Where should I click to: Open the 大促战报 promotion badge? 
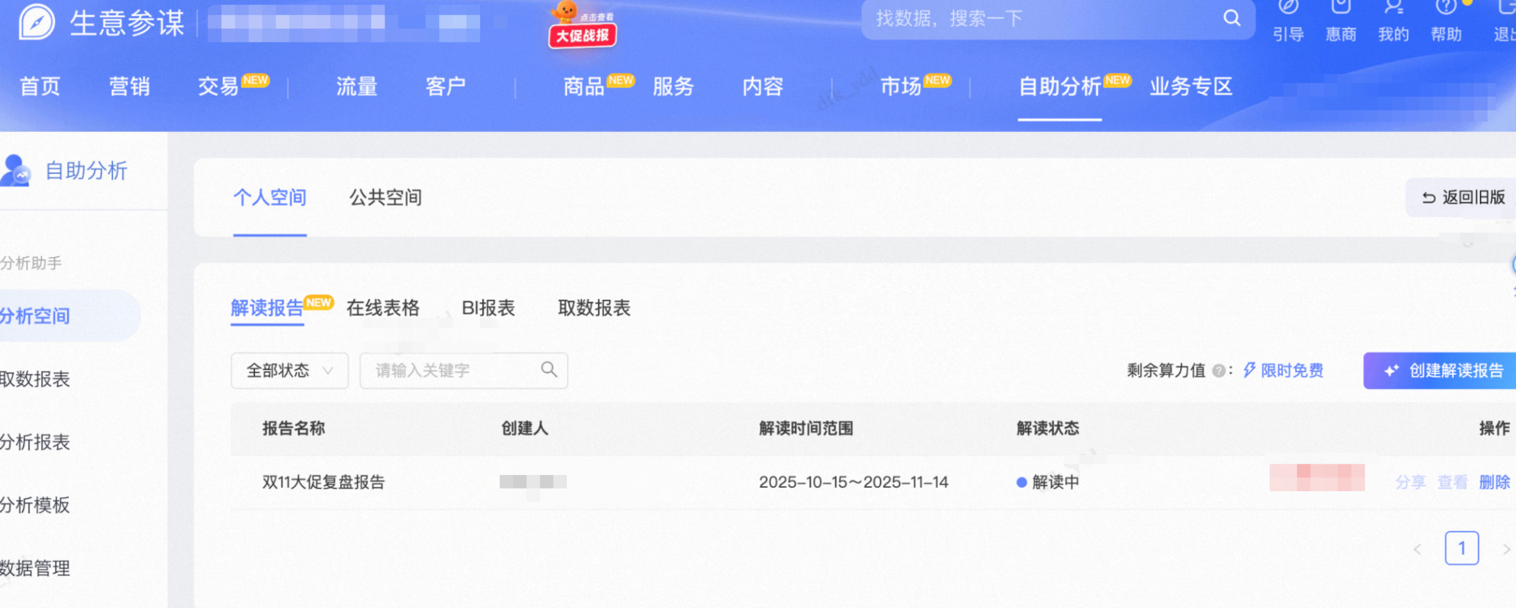click(x=582, y=25)
